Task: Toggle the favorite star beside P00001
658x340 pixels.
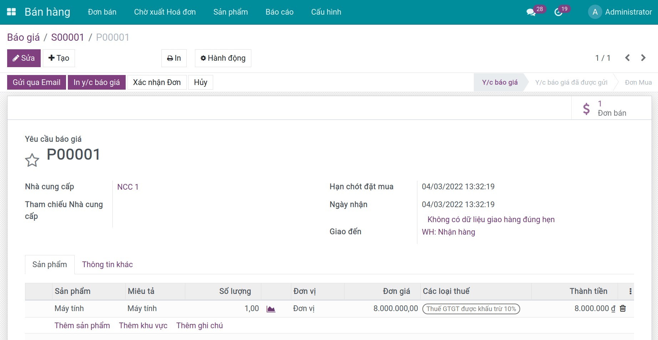Action: point(32,160)
